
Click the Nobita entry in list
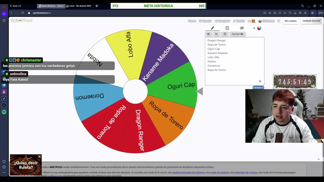212,61
